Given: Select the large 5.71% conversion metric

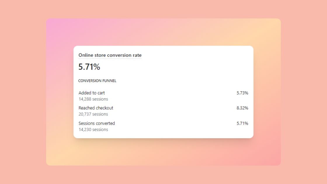Looking at the screenshot, I should coord(89,67).
